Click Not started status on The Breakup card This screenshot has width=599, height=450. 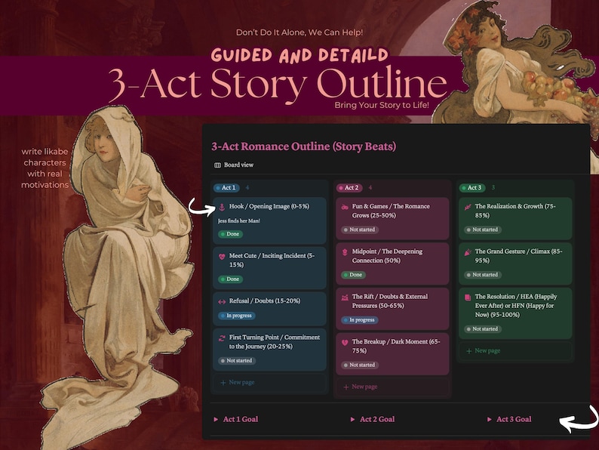(x=360, y=365)
